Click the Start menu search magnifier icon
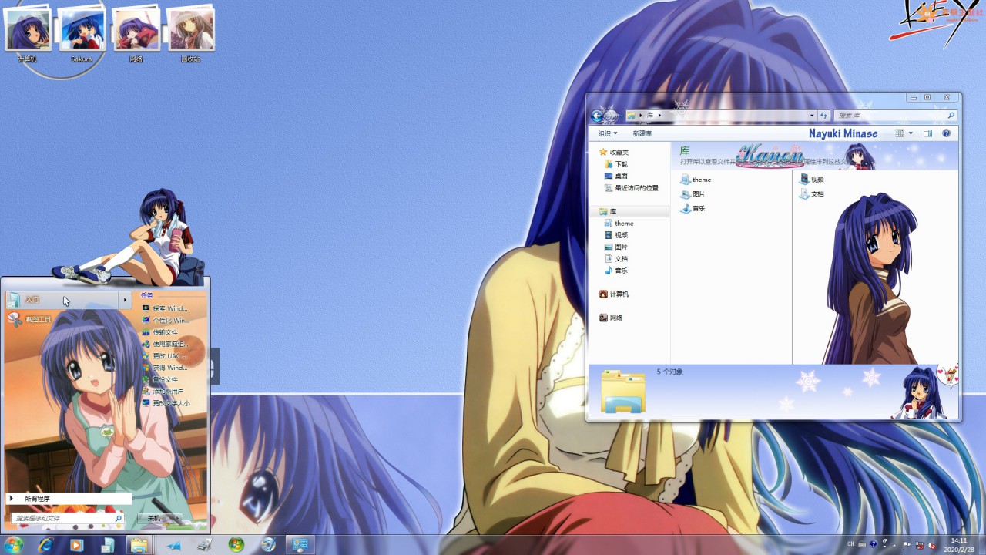This screenshot has height=555, width=986. tap(118, 519)
